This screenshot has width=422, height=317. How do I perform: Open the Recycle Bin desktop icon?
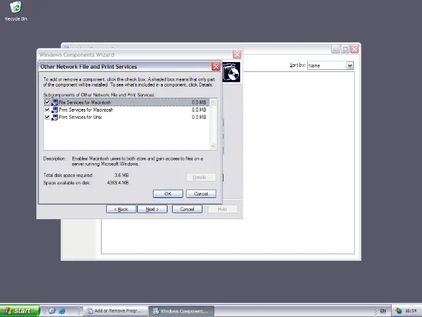[15, 9]
